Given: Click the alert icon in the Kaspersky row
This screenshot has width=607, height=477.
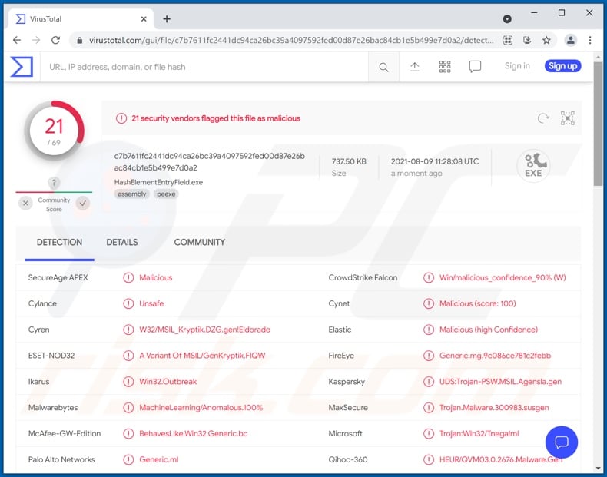Looking at the screenshot, I should (x=429, y=382).
